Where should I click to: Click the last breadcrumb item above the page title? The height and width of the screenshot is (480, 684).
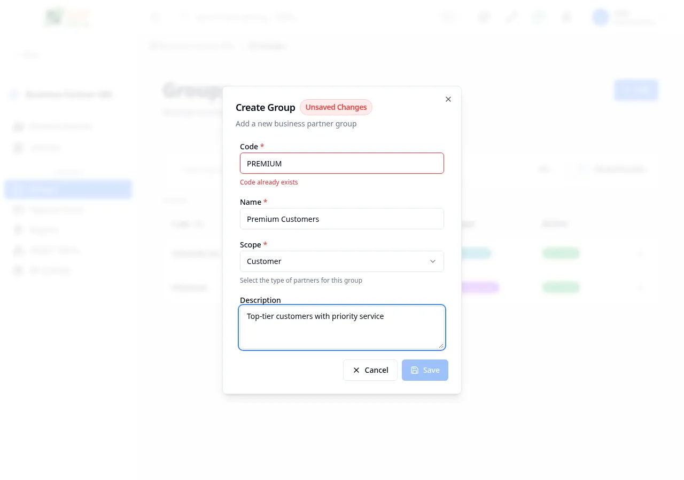pos(267,46)
